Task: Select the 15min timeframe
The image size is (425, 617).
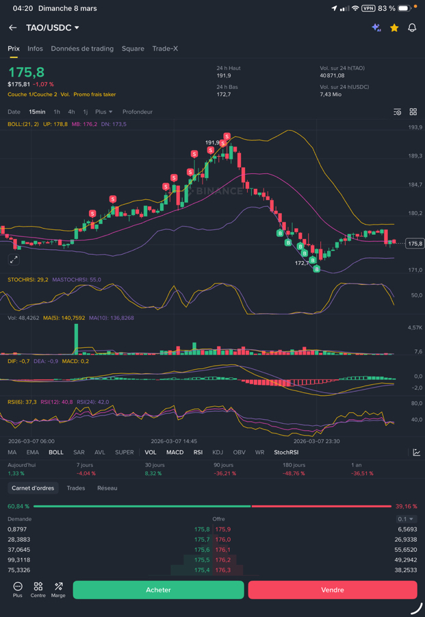Action: pyautogui.click(x=37, y=112)
